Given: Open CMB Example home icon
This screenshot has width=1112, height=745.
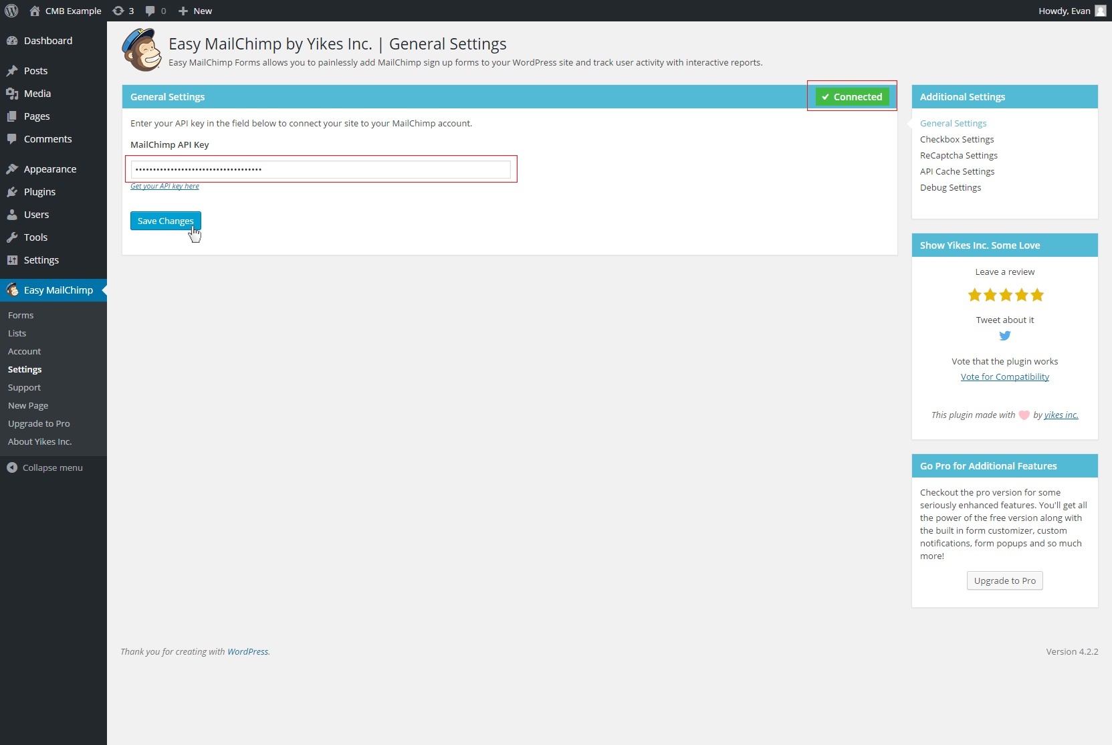Looking at the screenshot, I should [35, 11].
